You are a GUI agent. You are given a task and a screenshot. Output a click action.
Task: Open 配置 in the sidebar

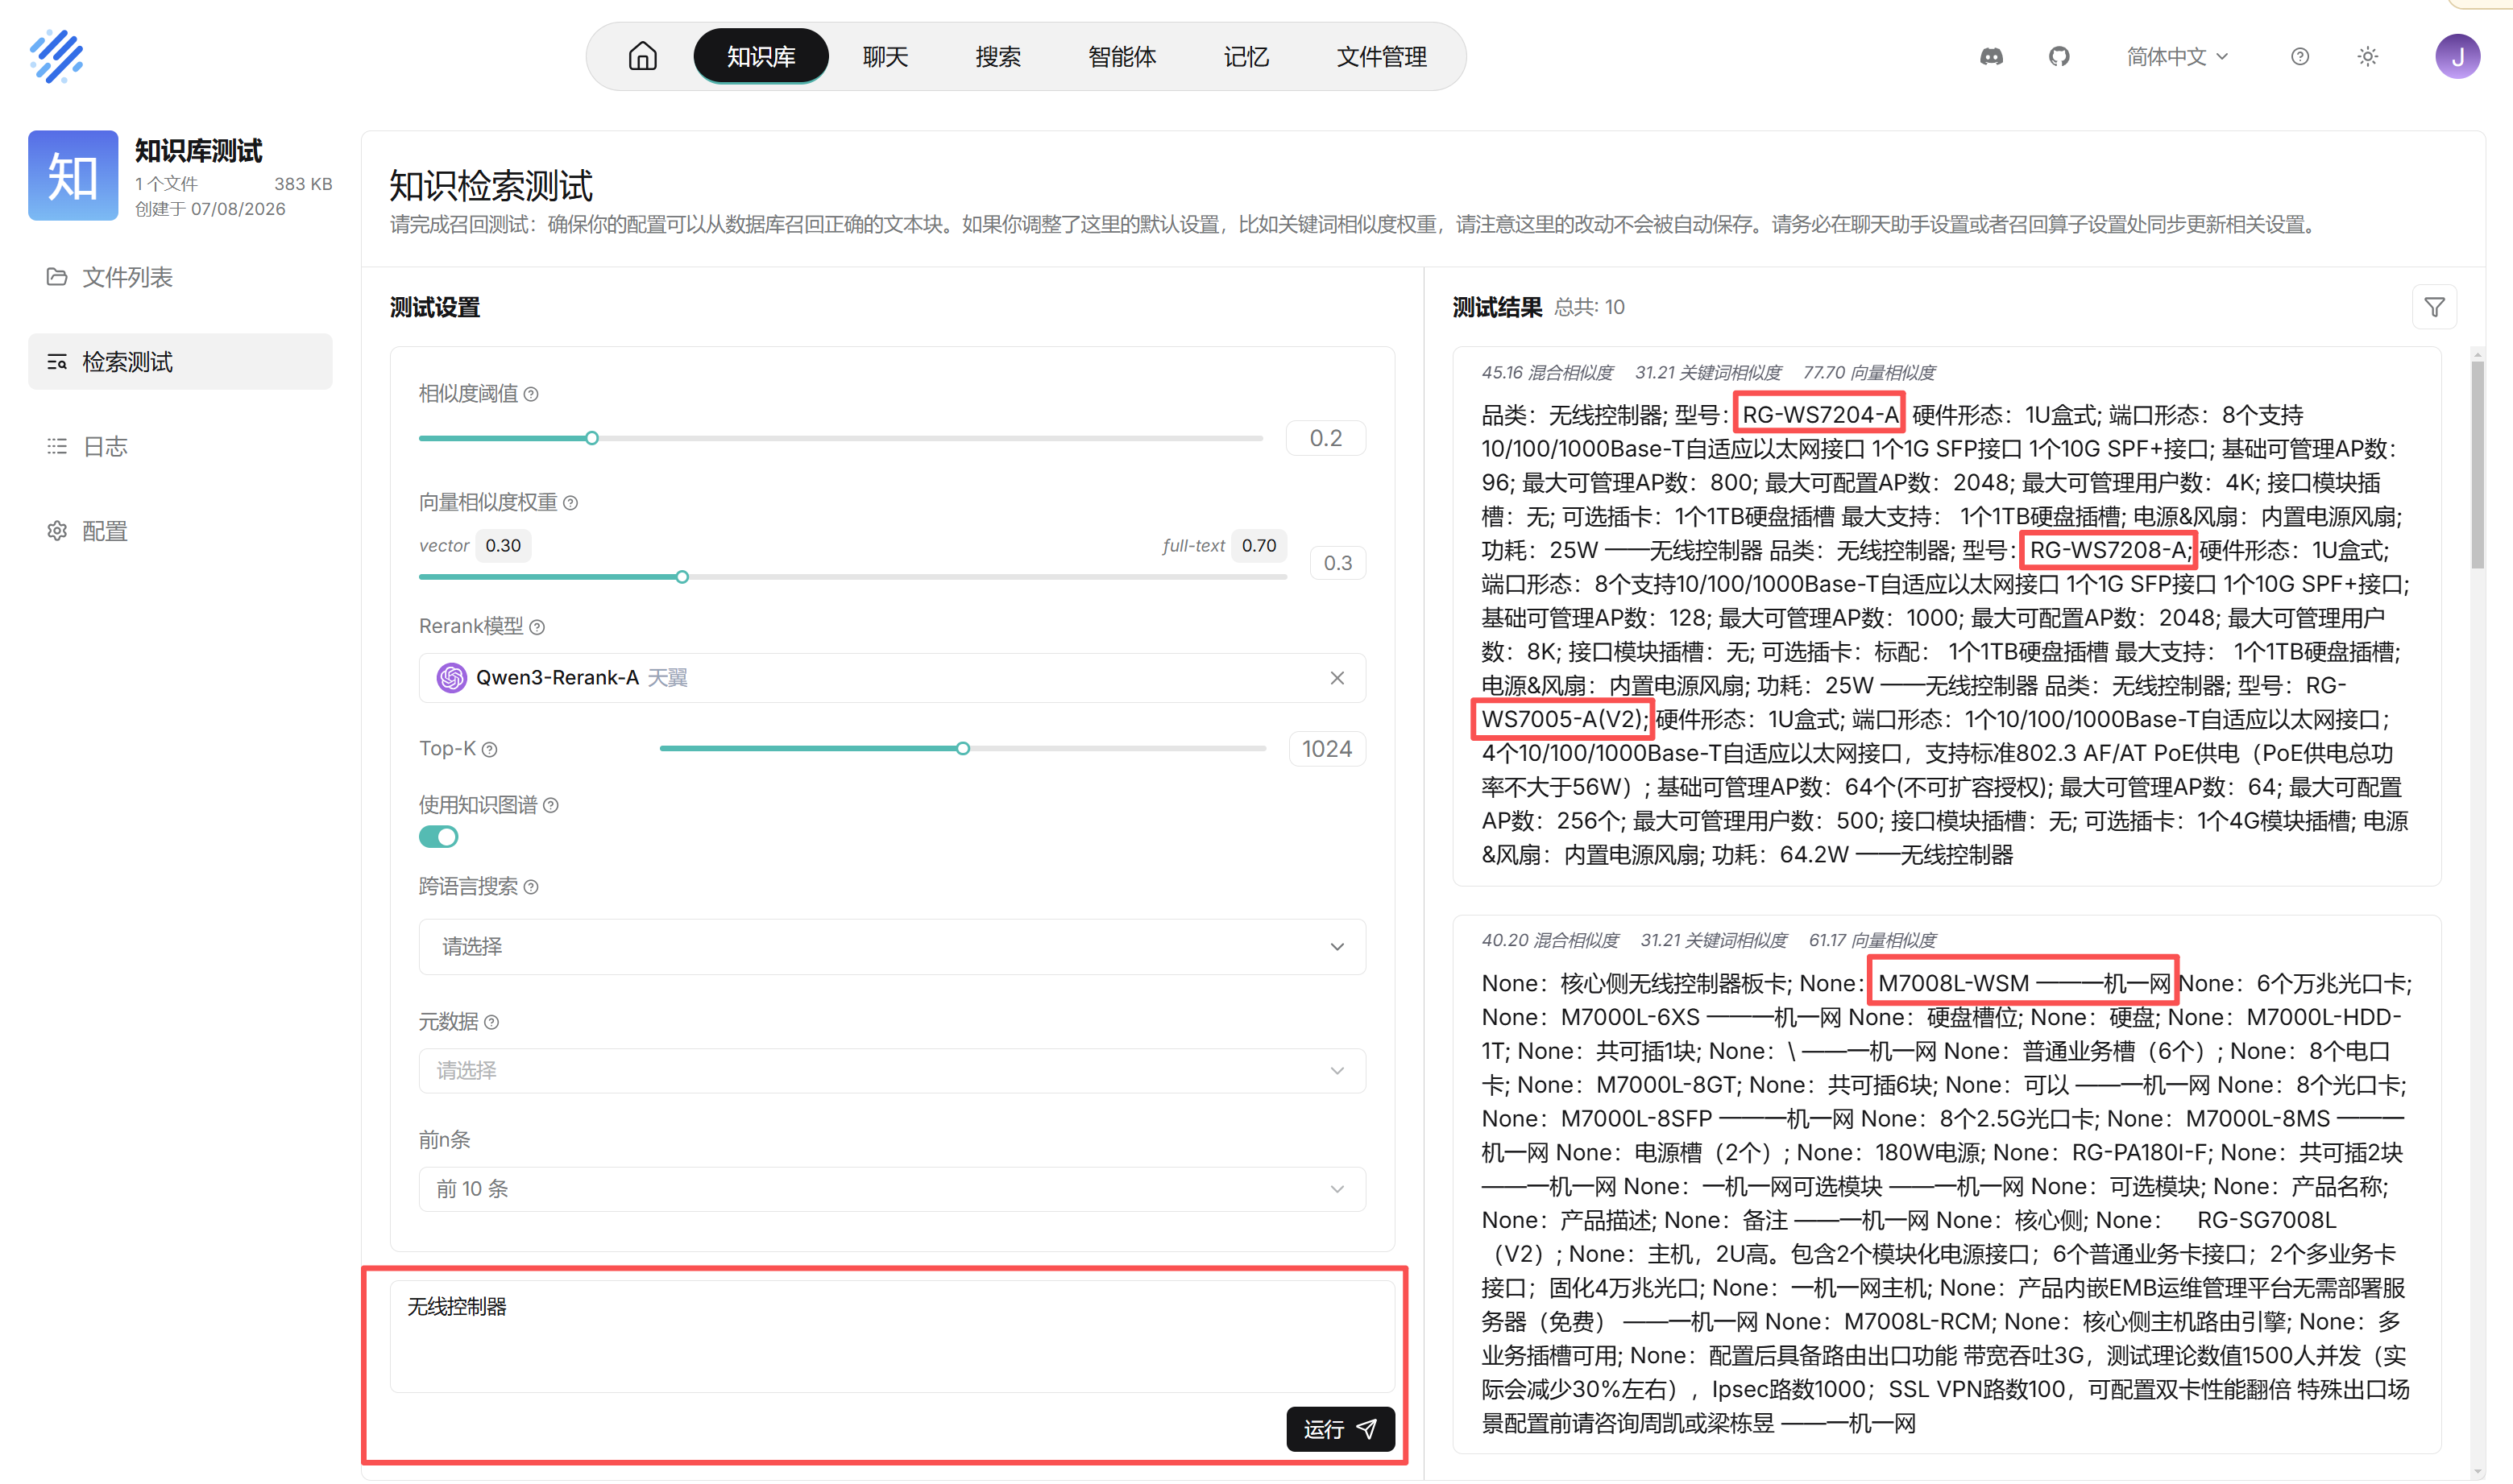coord(180,531)
